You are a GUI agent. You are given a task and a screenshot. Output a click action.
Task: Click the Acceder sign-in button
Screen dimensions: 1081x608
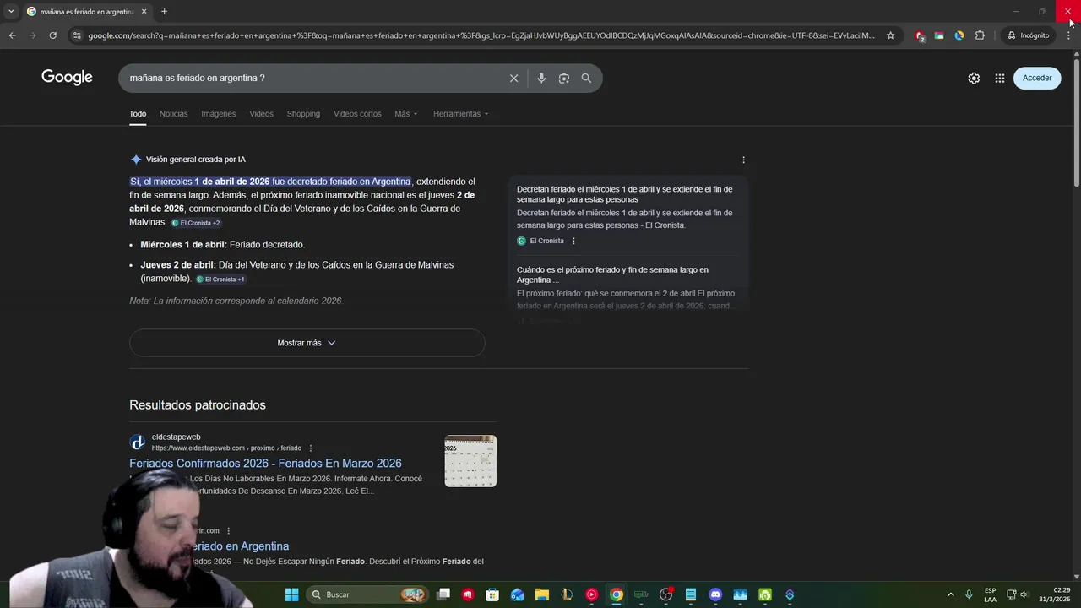coord(1037,78)
